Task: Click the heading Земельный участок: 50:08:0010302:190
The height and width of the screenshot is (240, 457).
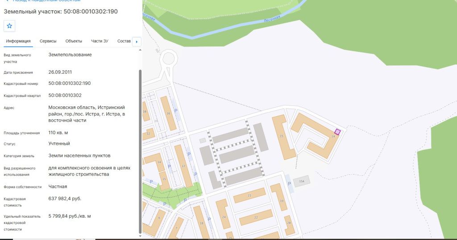Action: point(61,11)
